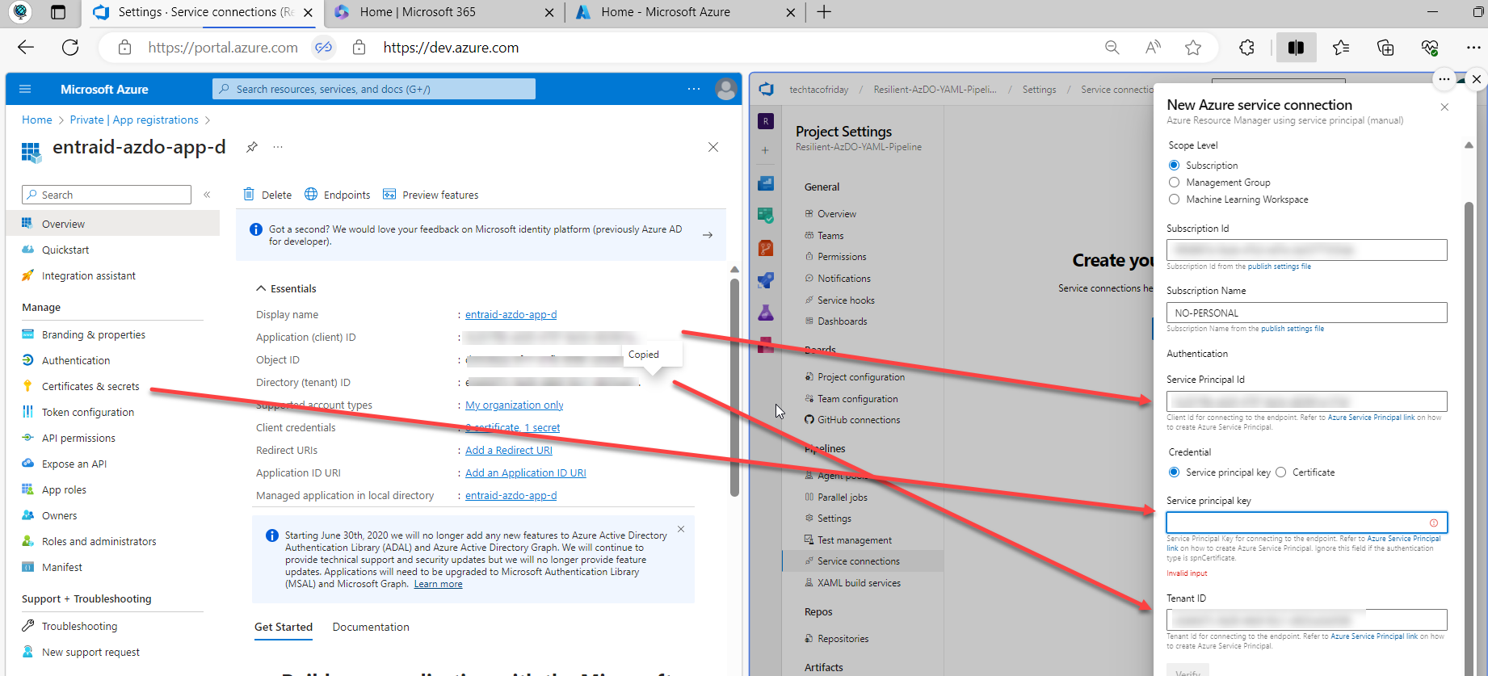Image resolution: width=1488 pixels, height=676 pixels.
Task: Select Service principal key credential
Action: pyautogui.click(x=1174, y=472)
